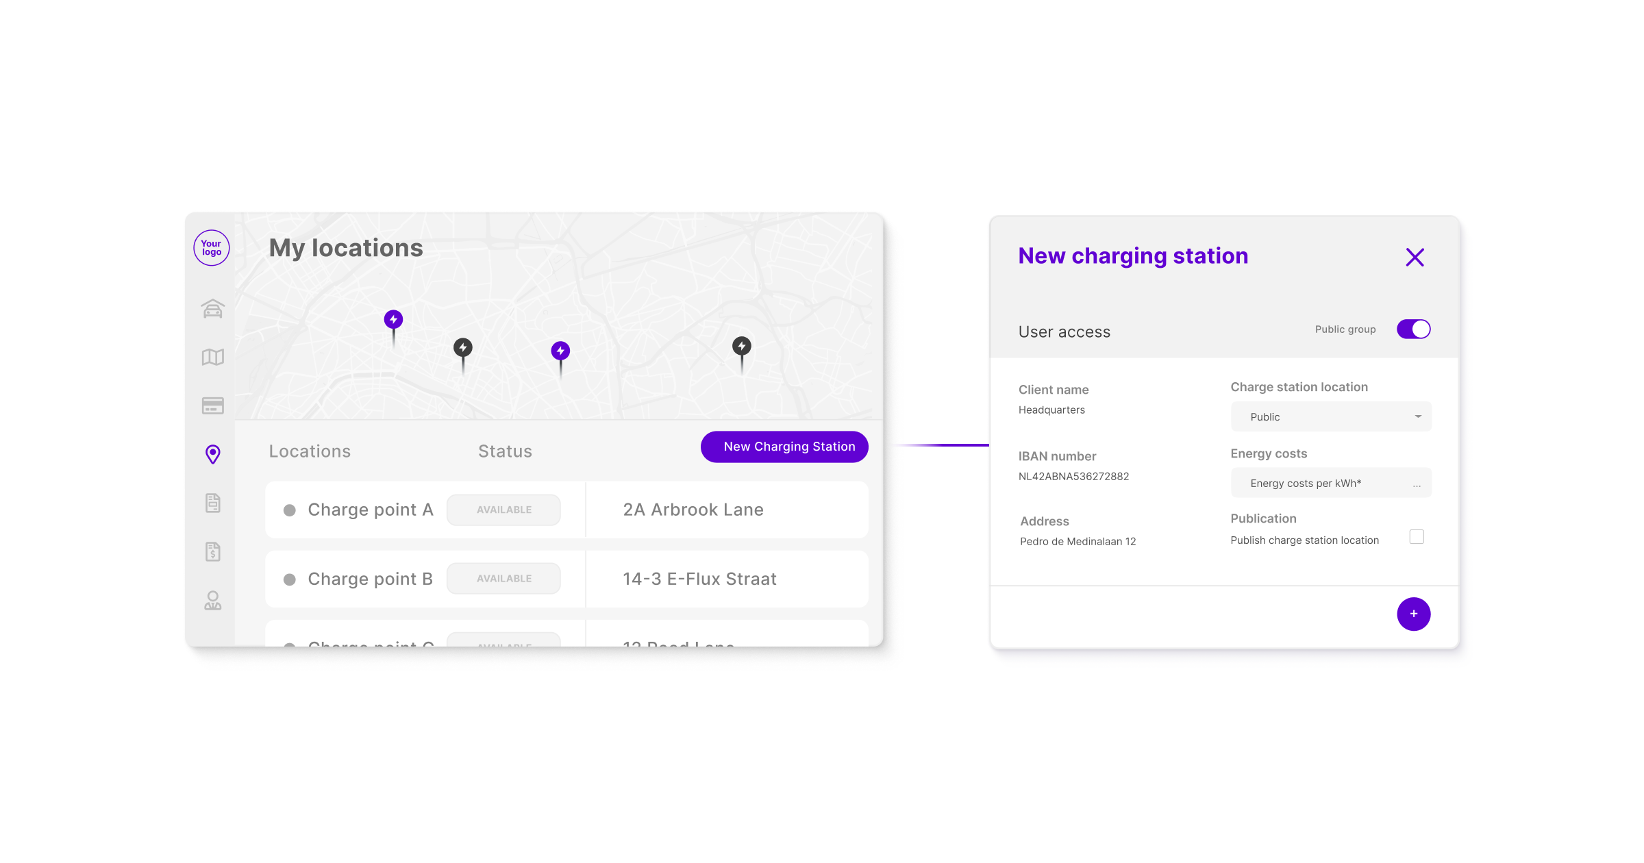Image resolution: width=1644 pixels, height=863 pixels.
Task: Open the map view from the sidebar
Action: (212, 357)
